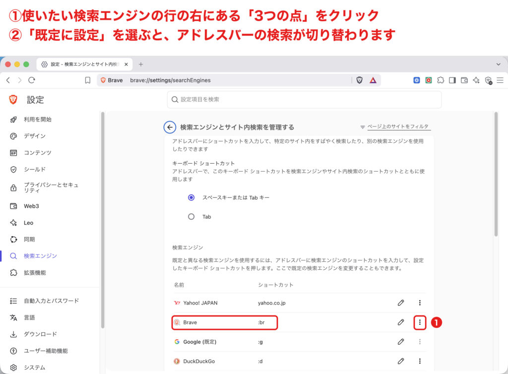Edit the DuckDuckGo entry with the pencil icon

[401, 361]
